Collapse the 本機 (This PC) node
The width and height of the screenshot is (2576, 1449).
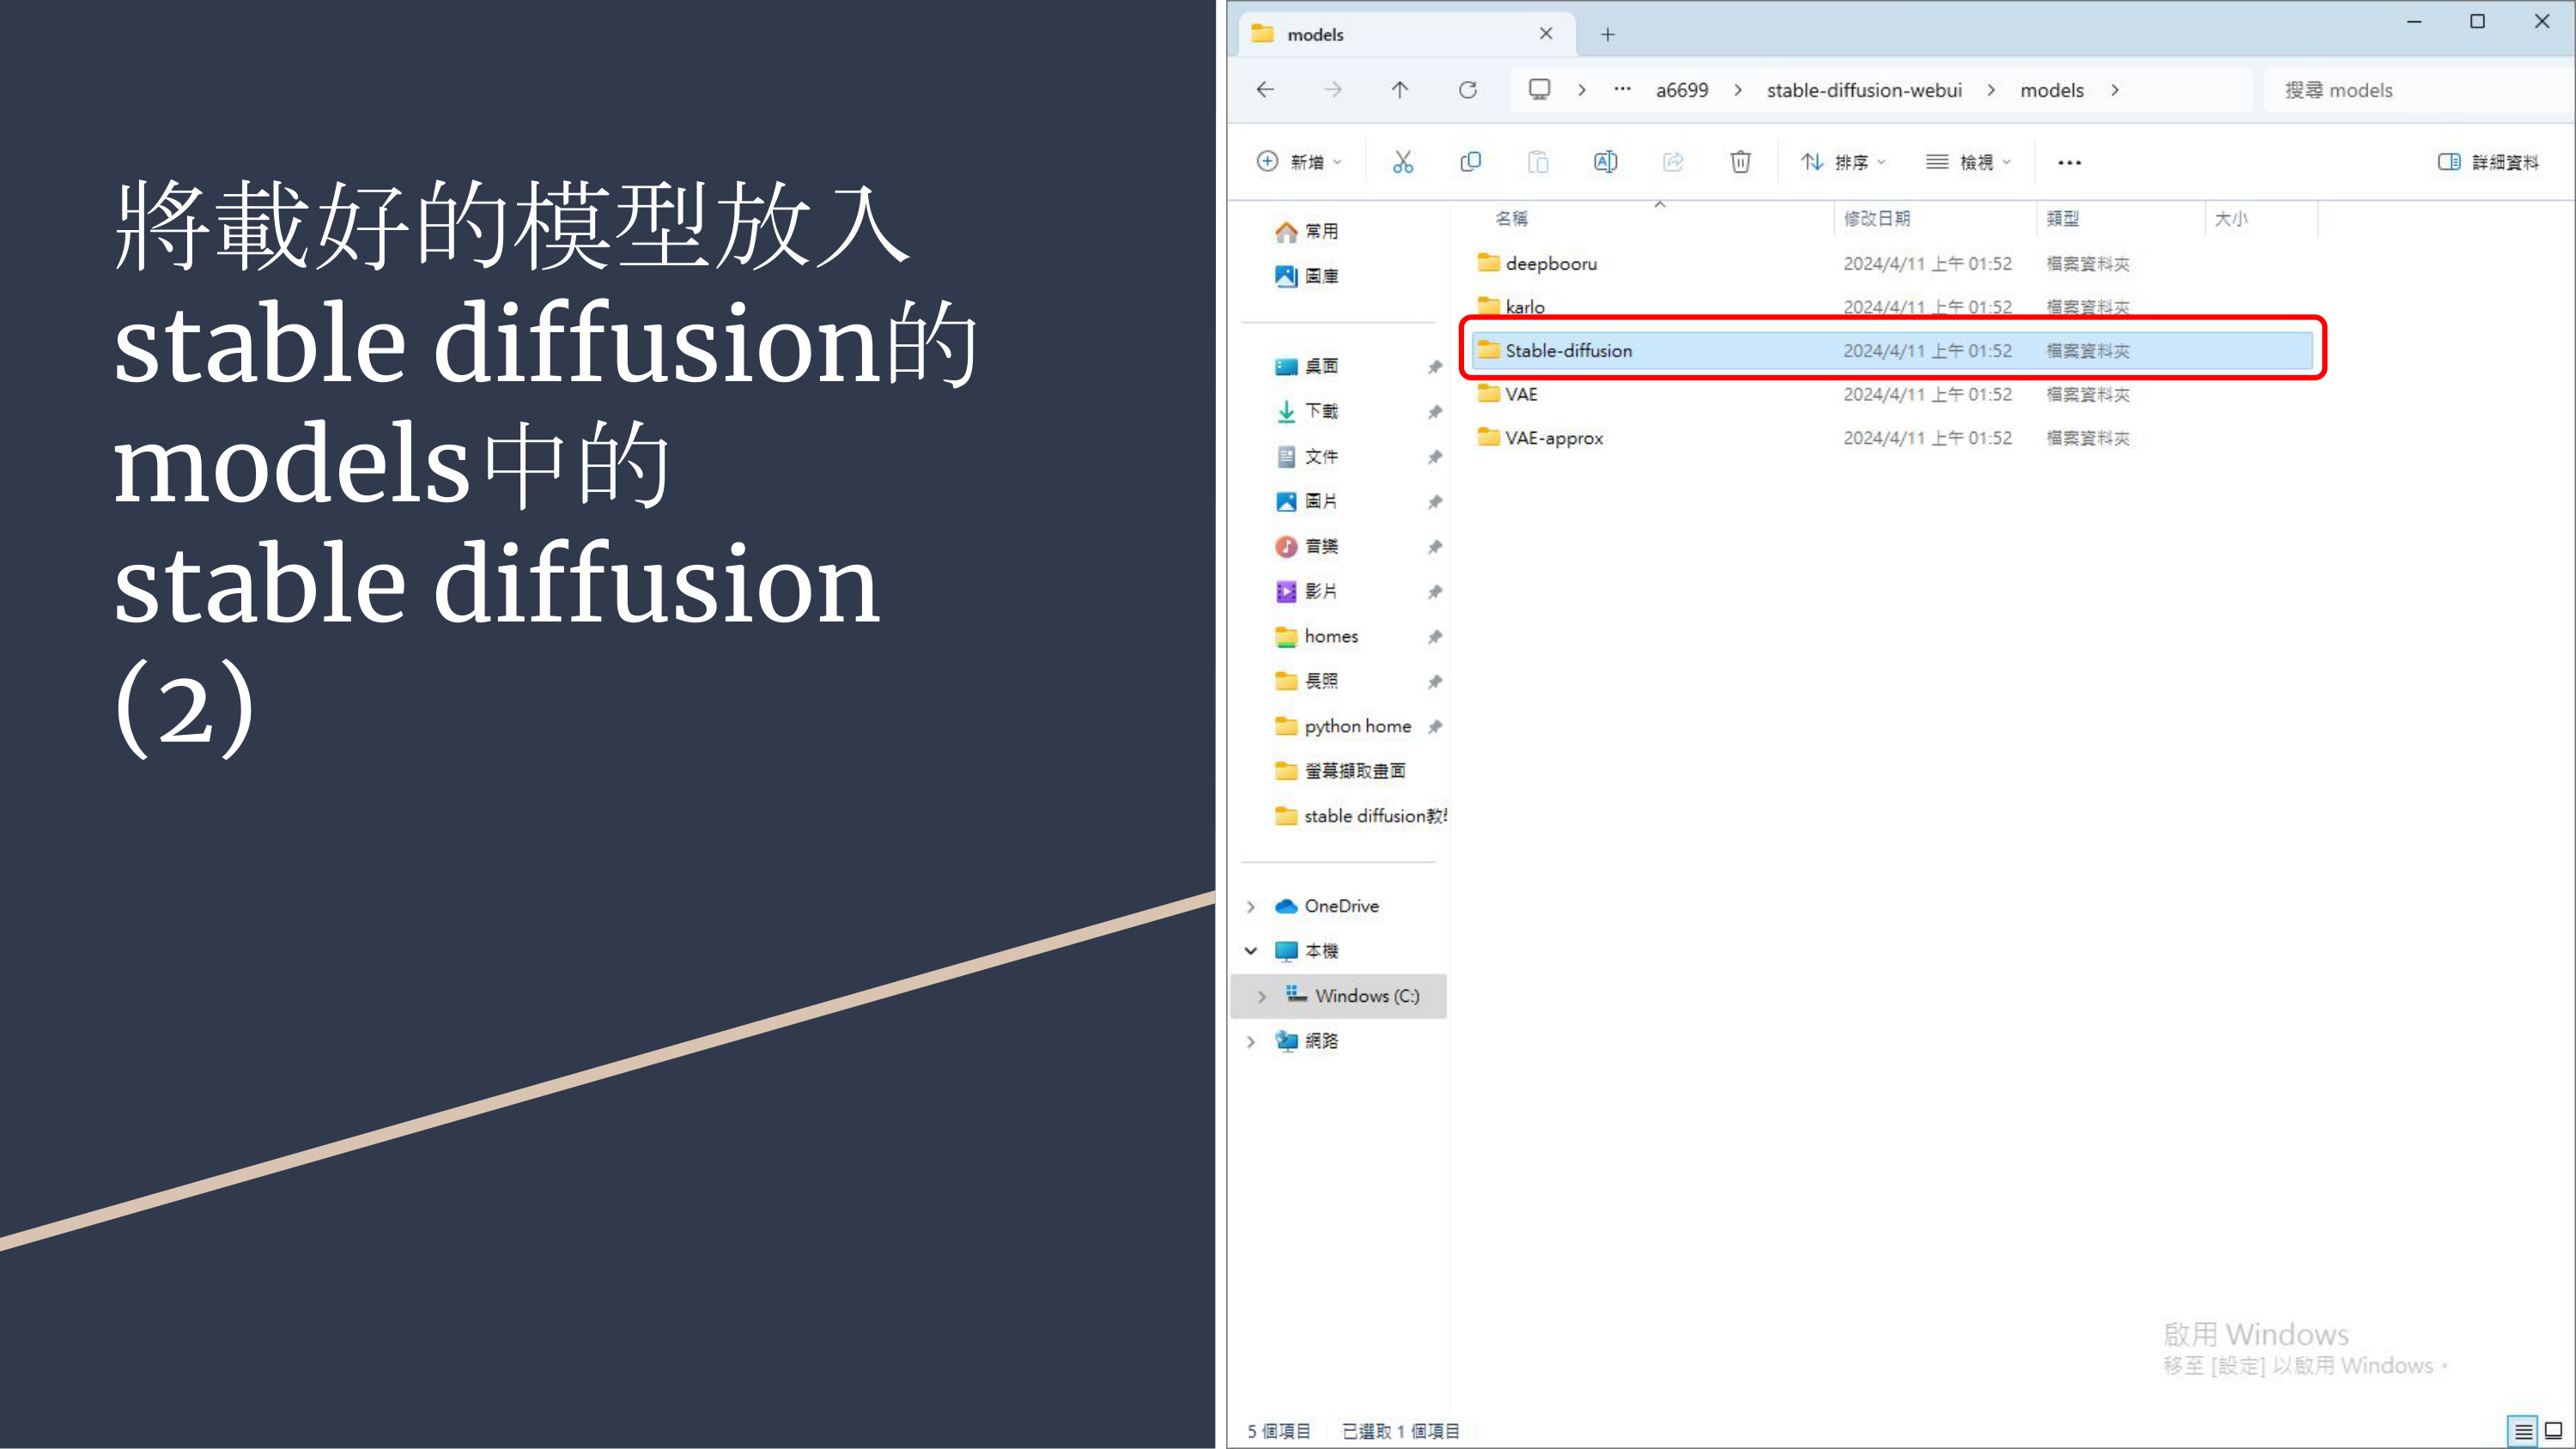tap(1251, 951)
